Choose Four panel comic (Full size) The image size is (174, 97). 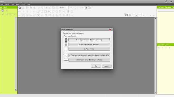(x=89, y=44)
